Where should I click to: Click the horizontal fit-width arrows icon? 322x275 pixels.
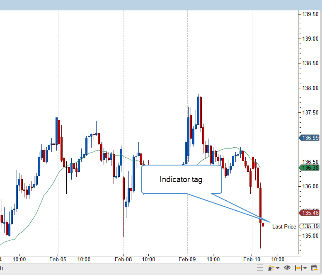298,268
